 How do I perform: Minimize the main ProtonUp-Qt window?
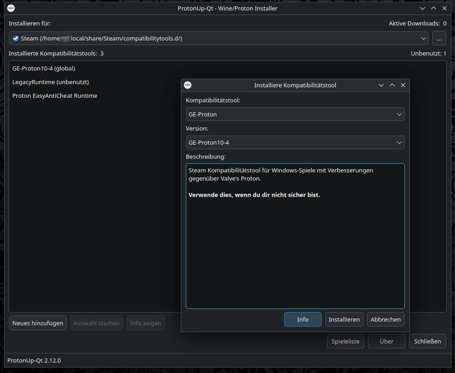pos(423,8)
